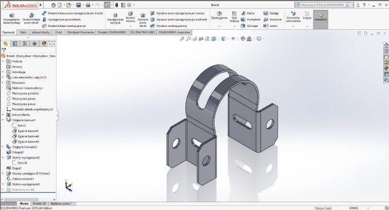This screenshot has height=210, width=389.
Task: Click the filter funnel icon in the tree
Action: 4,50
